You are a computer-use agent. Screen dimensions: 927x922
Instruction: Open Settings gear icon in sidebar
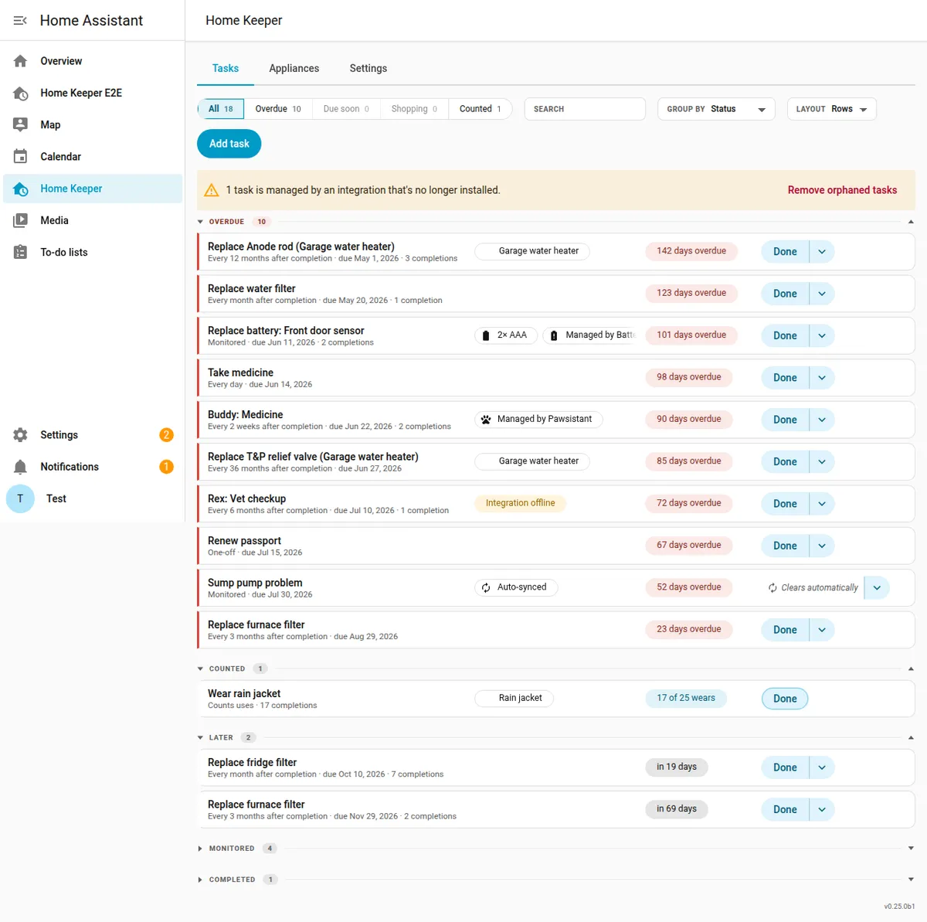click(x=21, y=435)
